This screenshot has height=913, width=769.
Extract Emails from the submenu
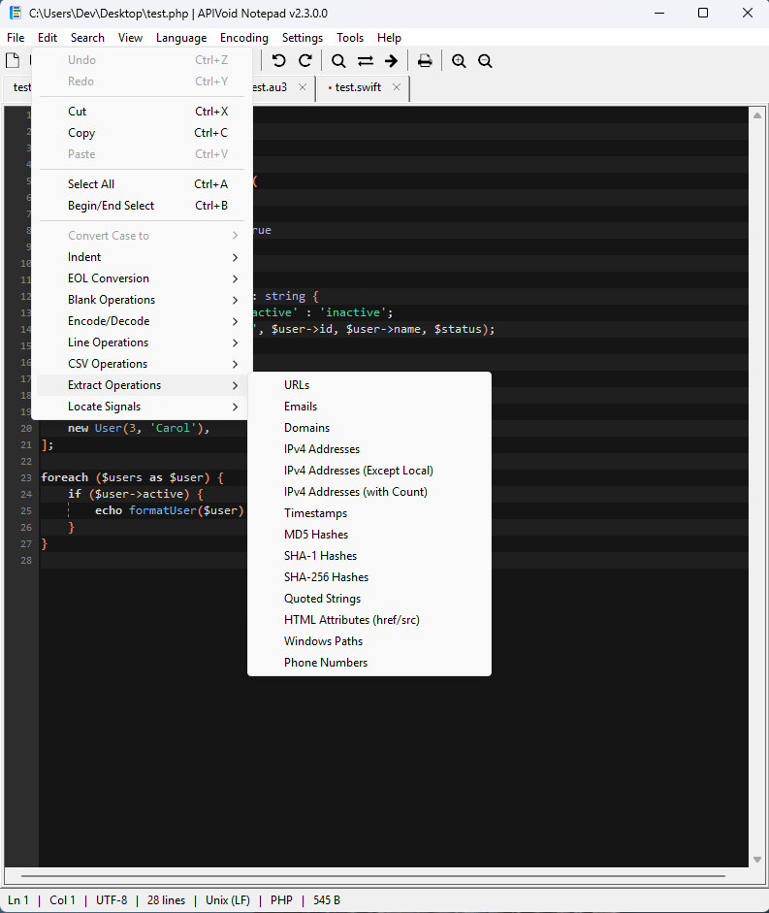[369, 407]
